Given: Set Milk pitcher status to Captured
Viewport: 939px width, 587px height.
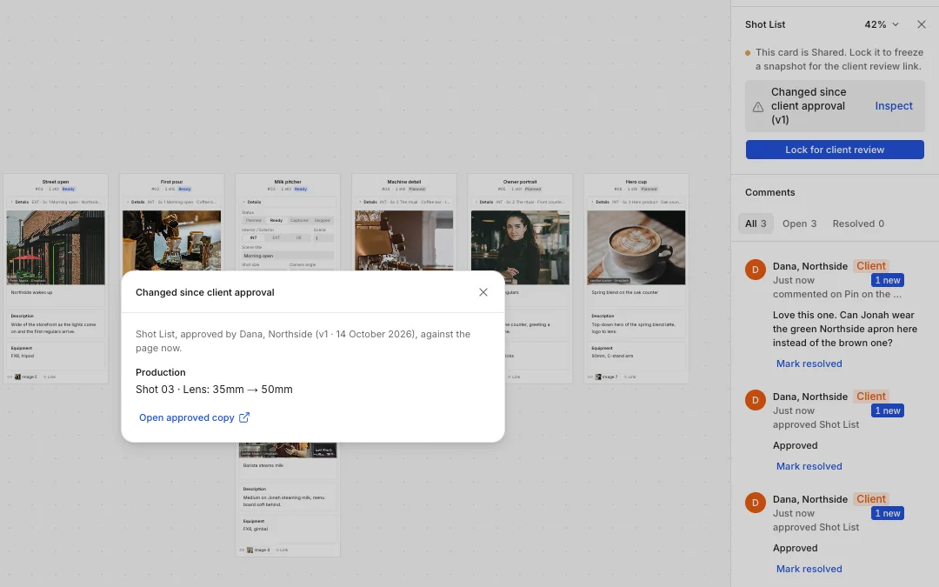Looking at the screenshot, I should (x=299, y=220).
